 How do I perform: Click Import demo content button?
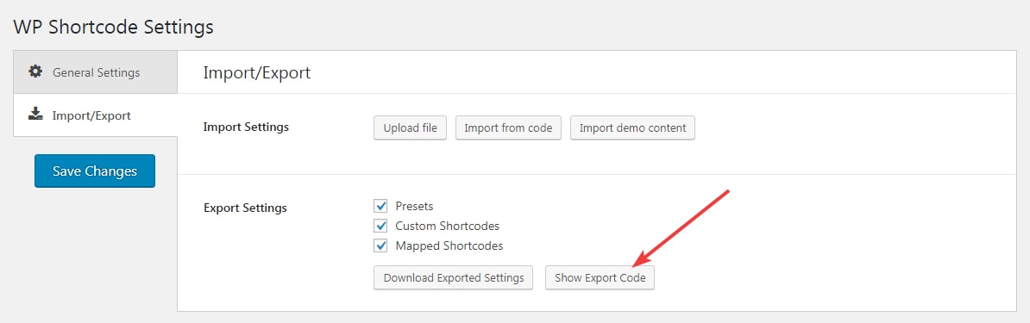pos(632,128)
